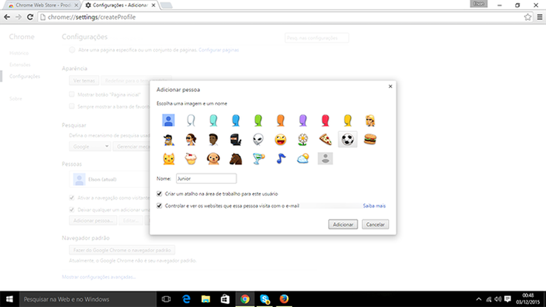The image size is (546, 307).
Task: Reload the current page
Action: [30, 17]
